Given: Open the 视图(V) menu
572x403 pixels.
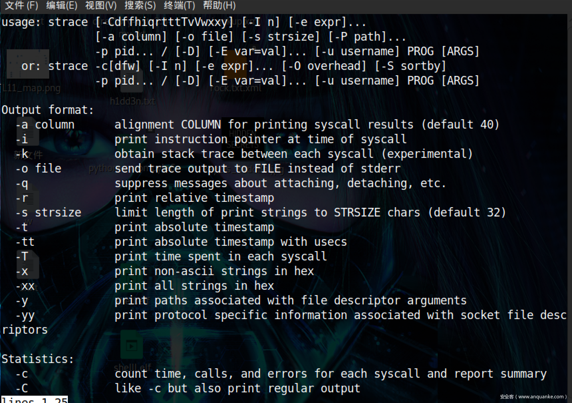Looking at the screenshot, I should click(101, 5).
